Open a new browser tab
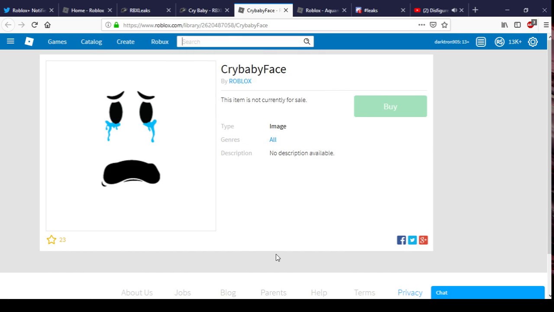554x312 pixels. click(x=475, y=10)
